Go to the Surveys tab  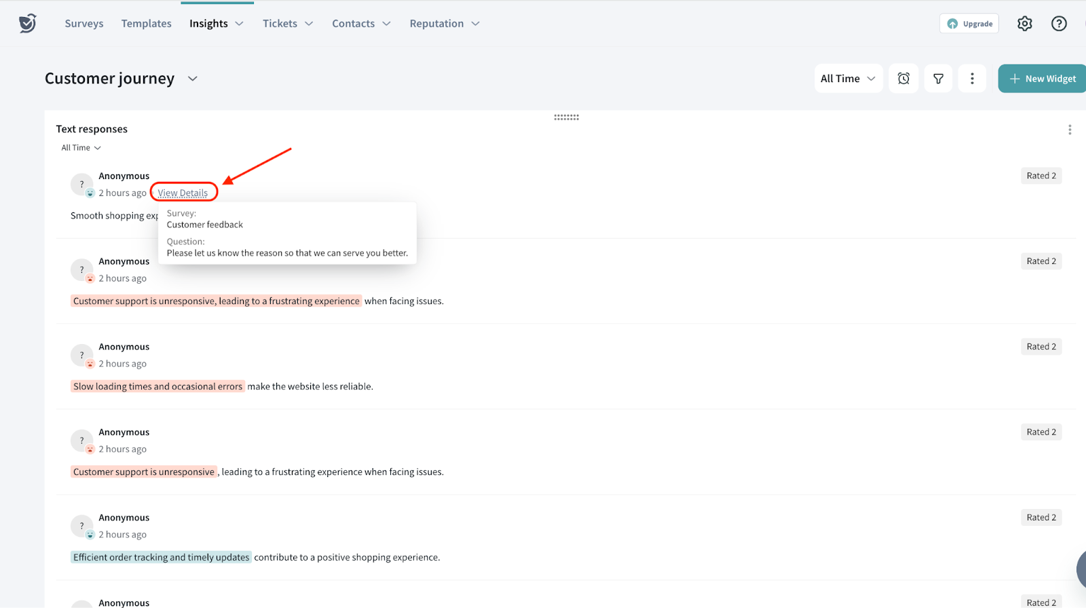[84, 24]
